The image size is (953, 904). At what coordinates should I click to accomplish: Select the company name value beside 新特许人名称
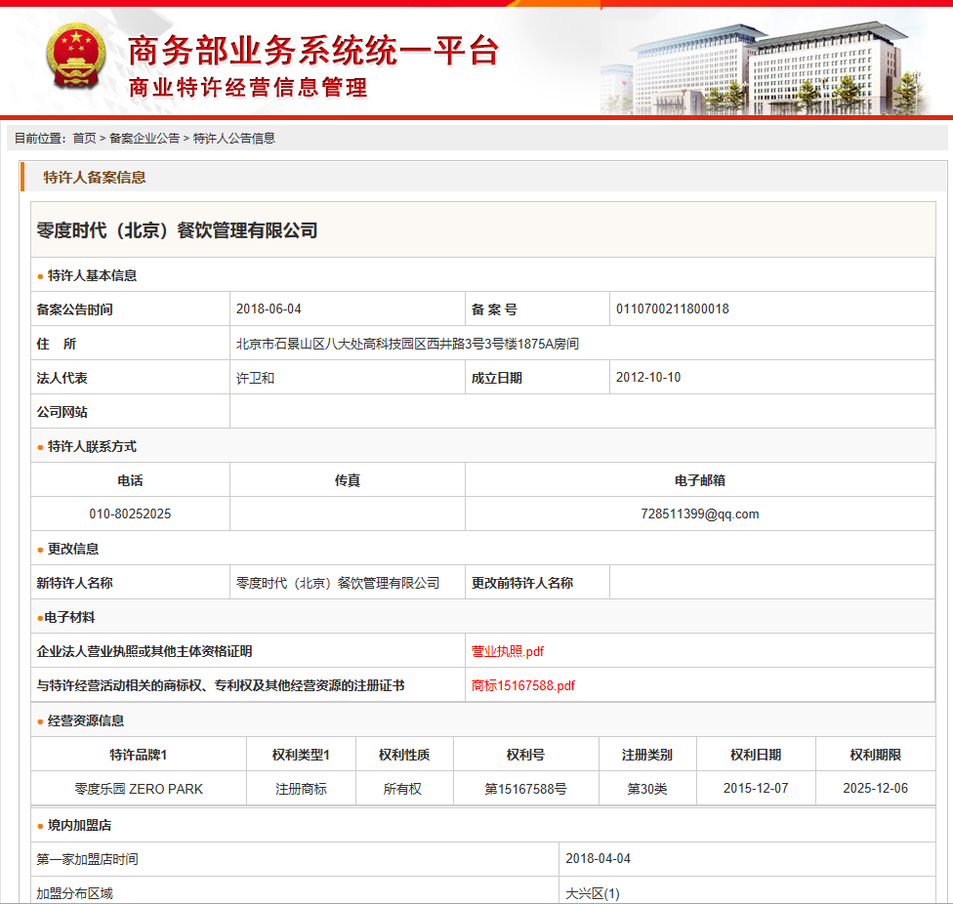coord(337,583)
